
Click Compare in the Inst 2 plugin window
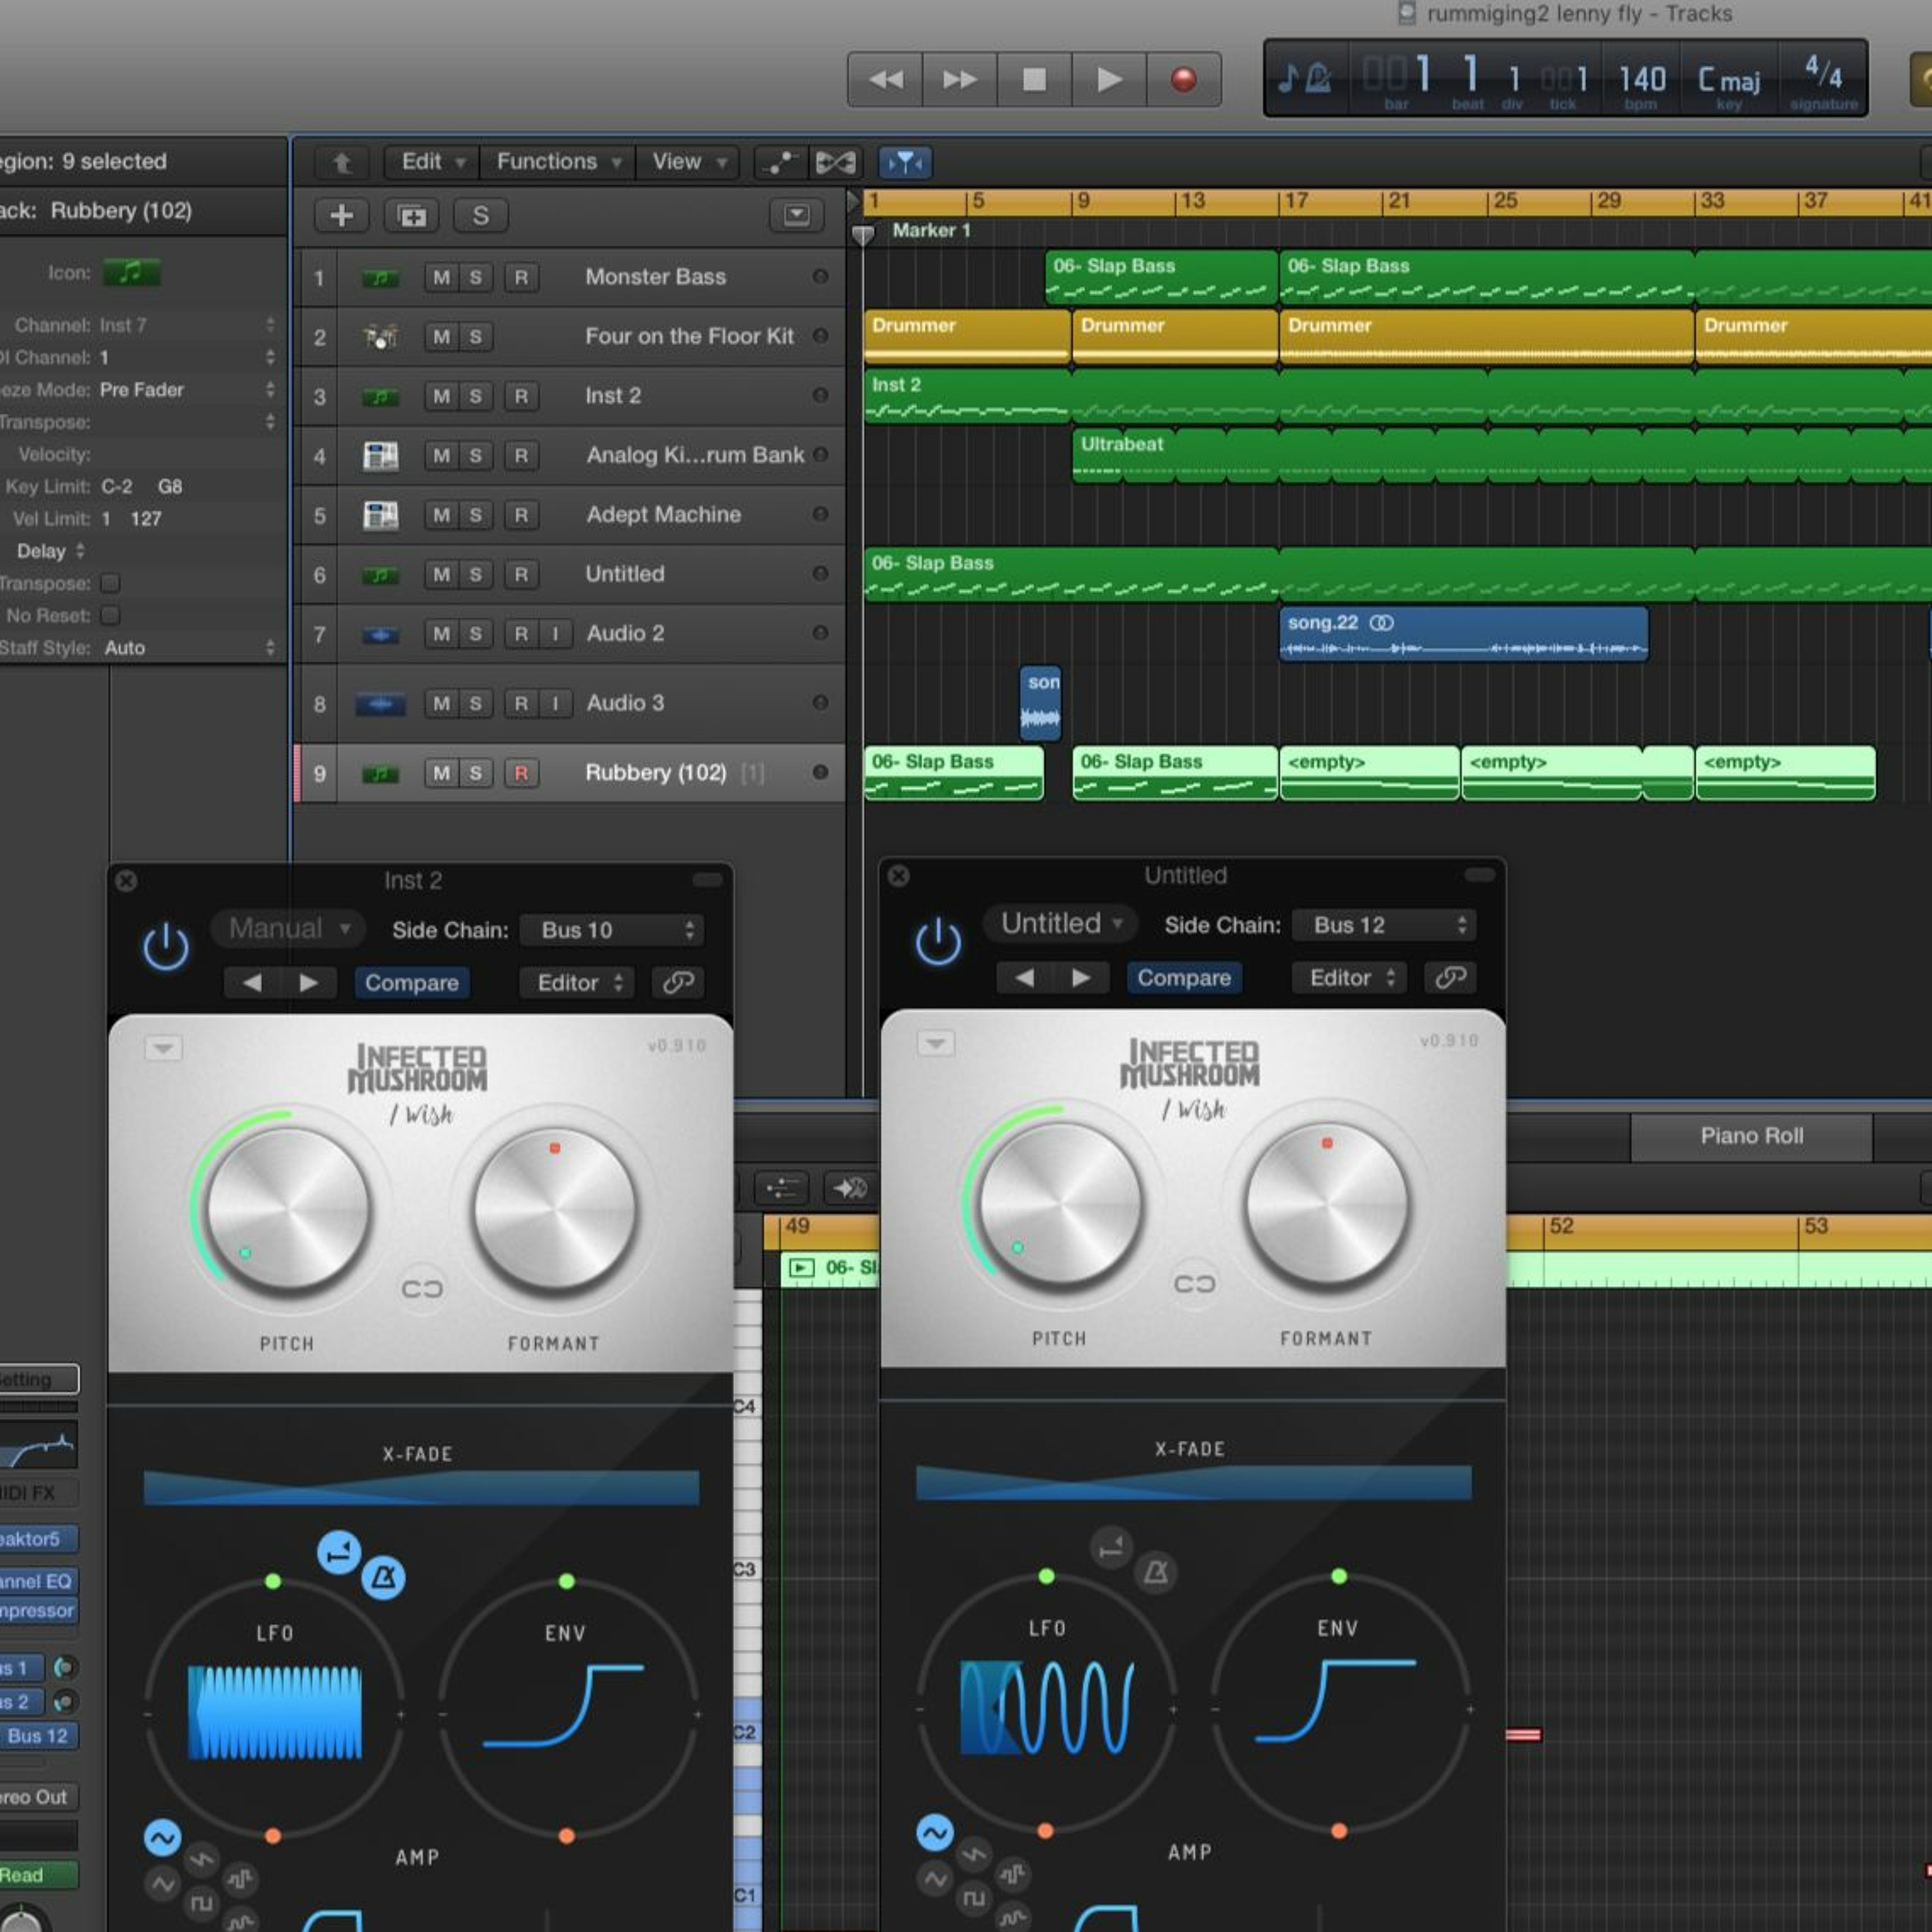tap(411, 983)
